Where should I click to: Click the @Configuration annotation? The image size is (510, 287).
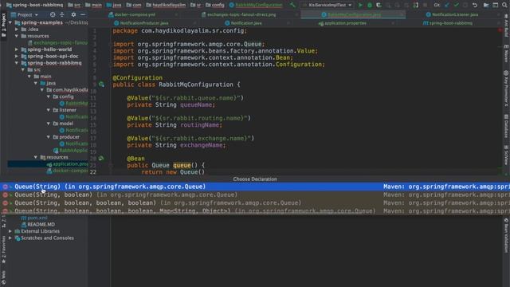[x=137, y=78]
